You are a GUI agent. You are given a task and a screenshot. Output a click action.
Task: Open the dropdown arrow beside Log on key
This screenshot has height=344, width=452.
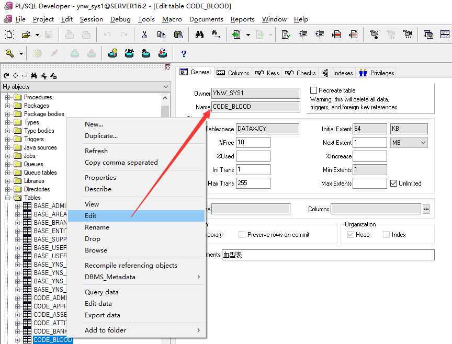pyautogui.click(x=21, y=54)
